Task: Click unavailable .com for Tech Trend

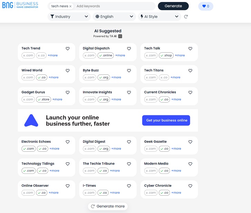Action: pyautogui.click(x=28, y=55)
